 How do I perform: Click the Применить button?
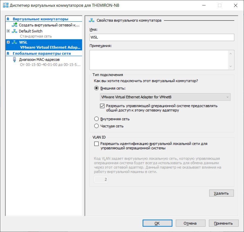pos(224,223)
